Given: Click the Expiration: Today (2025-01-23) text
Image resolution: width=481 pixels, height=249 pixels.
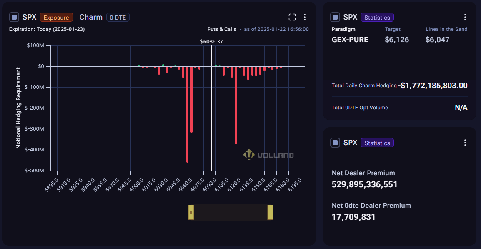Looking at the screenshot, I should 47,29.
